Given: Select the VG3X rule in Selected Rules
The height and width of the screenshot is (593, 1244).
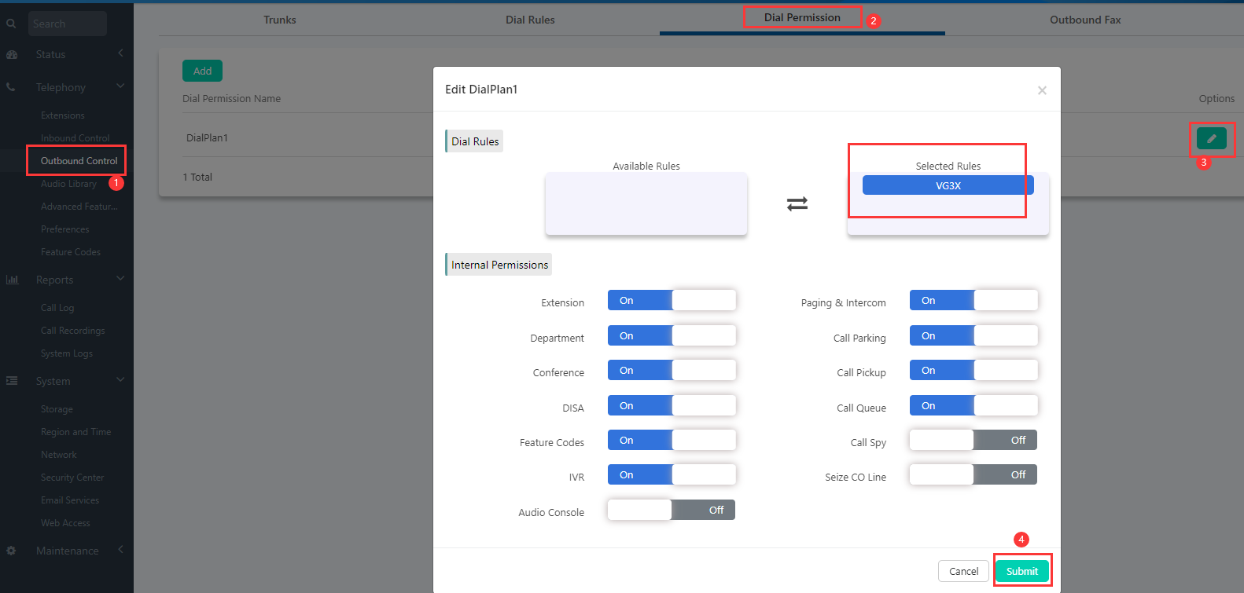Looking at the screenshot, I should 948,185.
